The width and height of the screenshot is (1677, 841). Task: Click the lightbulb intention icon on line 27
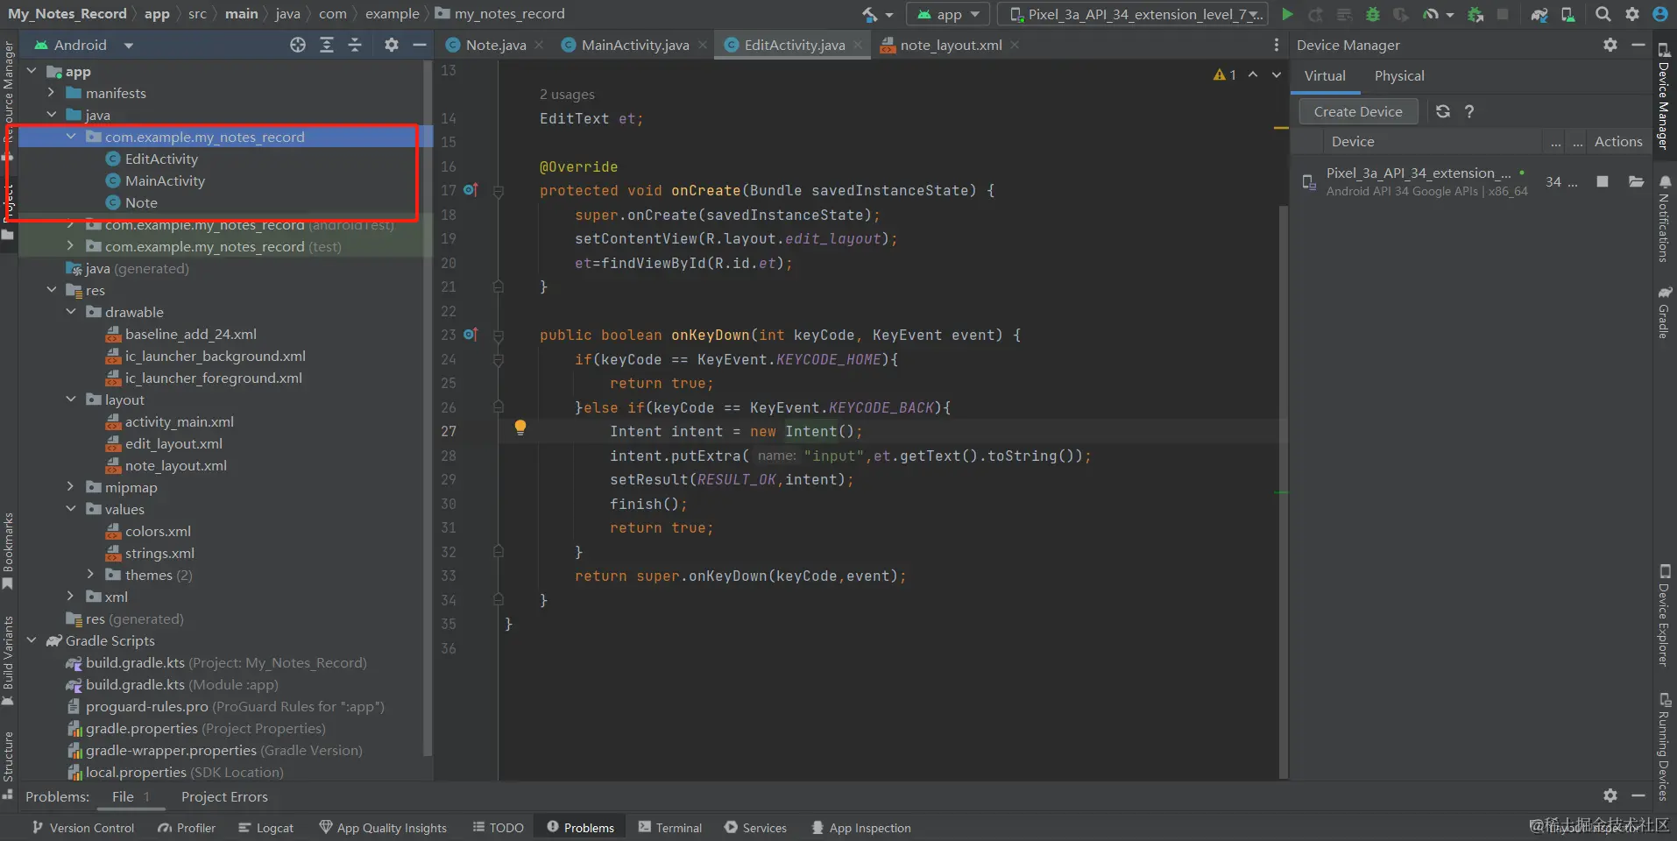point(520,427)
